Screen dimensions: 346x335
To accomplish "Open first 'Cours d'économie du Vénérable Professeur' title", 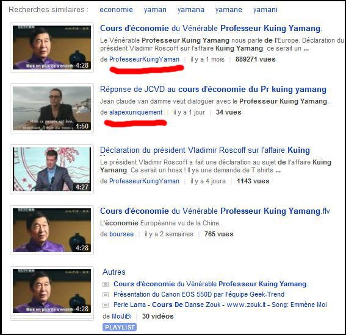I will (x=211, y=29).
